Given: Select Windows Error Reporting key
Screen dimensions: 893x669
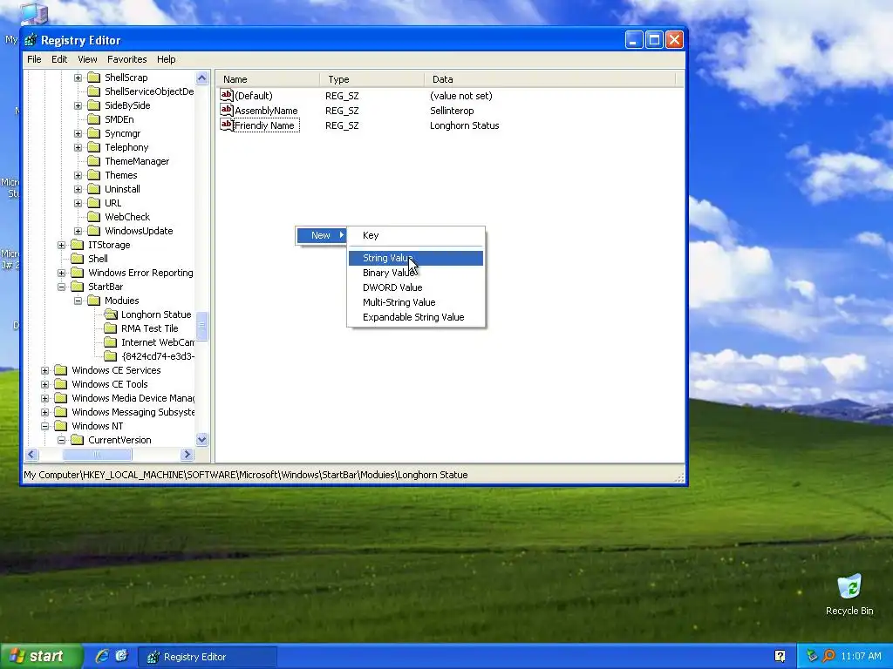Looking at the screenshot, I should pos(140,273).
